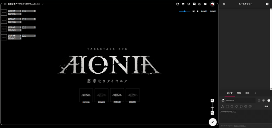Open the My Characters list icon
This screenshot has height=128, width=272.
[177, 4]
